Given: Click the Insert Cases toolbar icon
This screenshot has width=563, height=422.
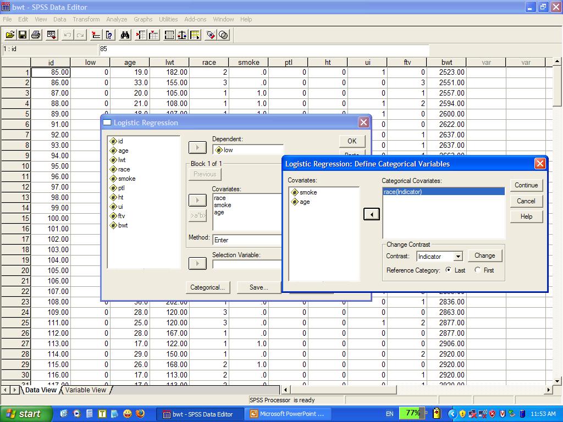Looking at the screenshot, I should (140, 35).
